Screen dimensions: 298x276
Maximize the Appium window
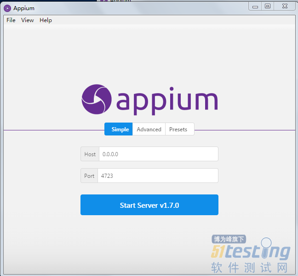point(267,6)
